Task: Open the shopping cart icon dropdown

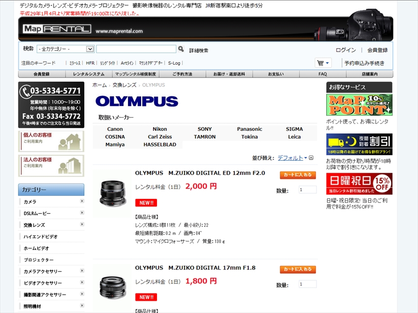Action: (323, 63)
